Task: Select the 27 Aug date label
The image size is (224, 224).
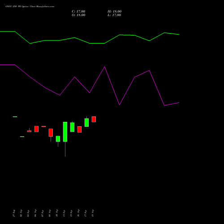Action: pyautogui.click(x=14, y=213)
